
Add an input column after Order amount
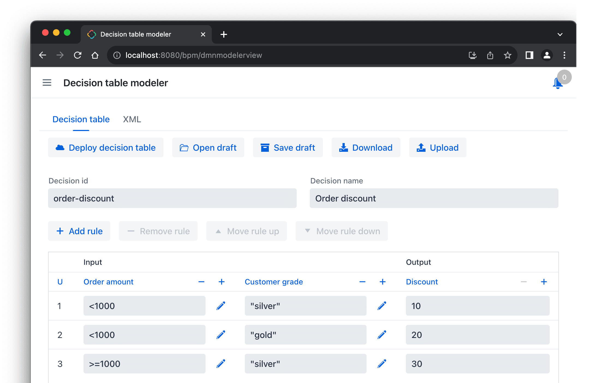click(x=222, y=282)
